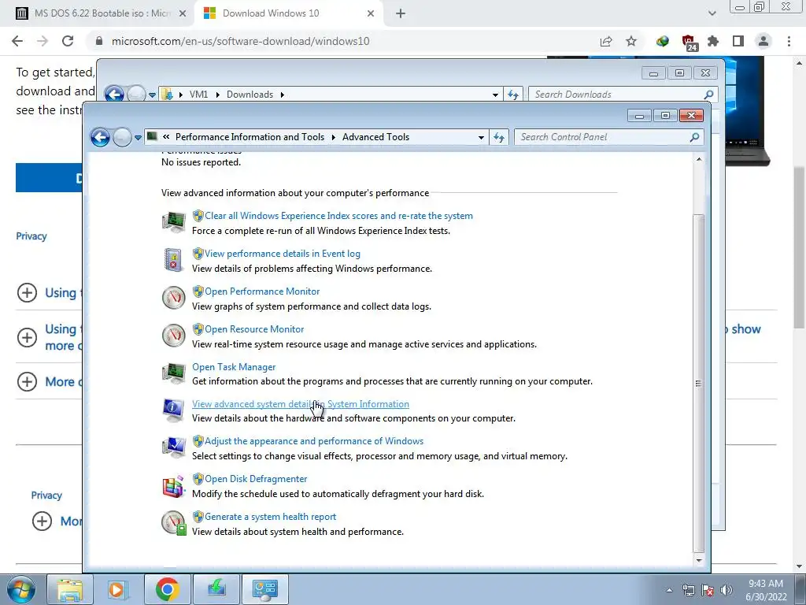
Task: Click the Search Control Panel magnifier
Action: click(694, 137)
